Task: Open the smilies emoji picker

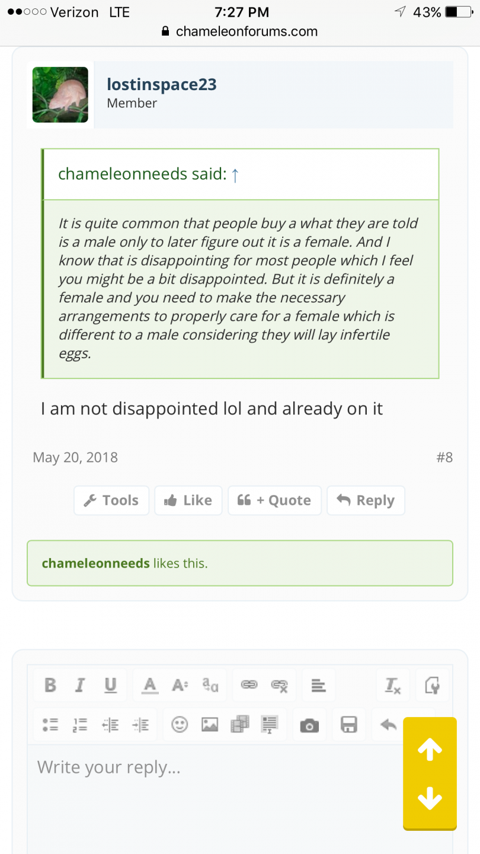Action: point(180,724)
